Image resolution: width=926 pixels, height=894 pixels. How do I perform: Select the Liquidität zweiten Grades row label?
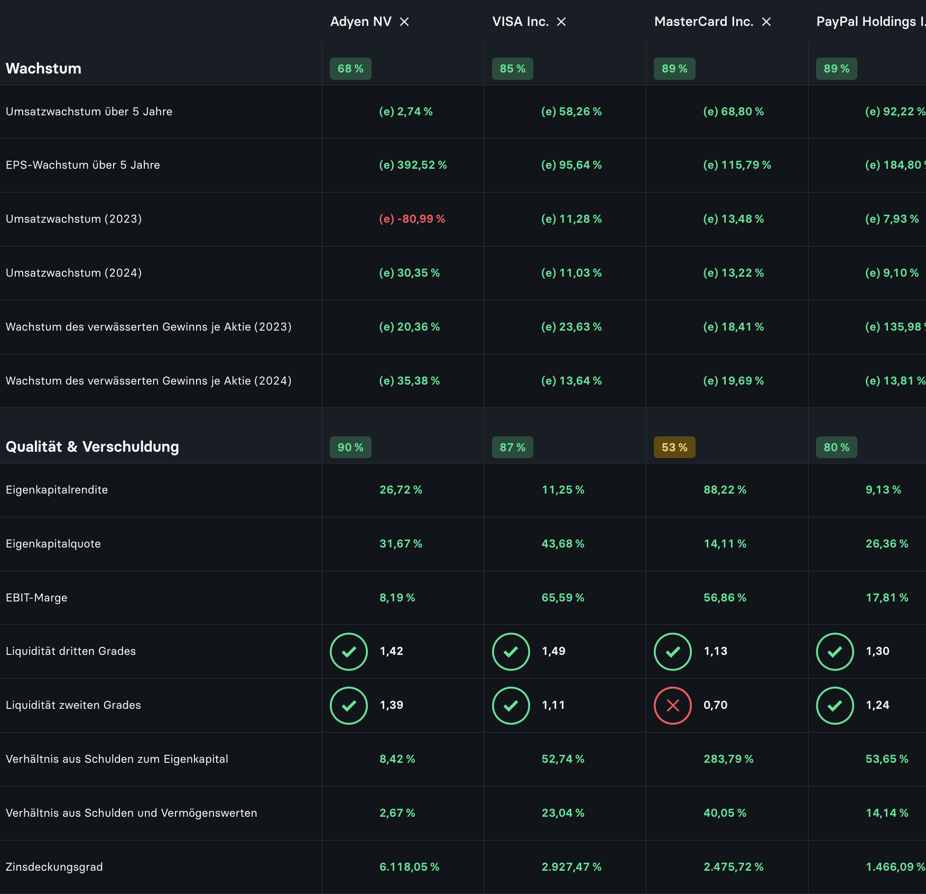point(73,705)
